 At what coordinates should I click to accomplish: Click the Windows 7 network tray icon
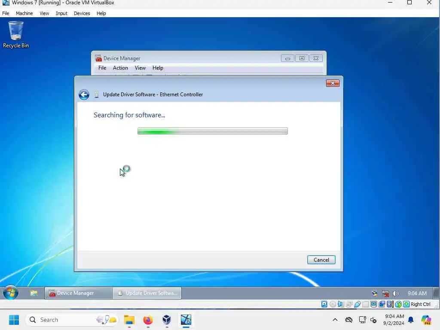[x=385, y=293]
